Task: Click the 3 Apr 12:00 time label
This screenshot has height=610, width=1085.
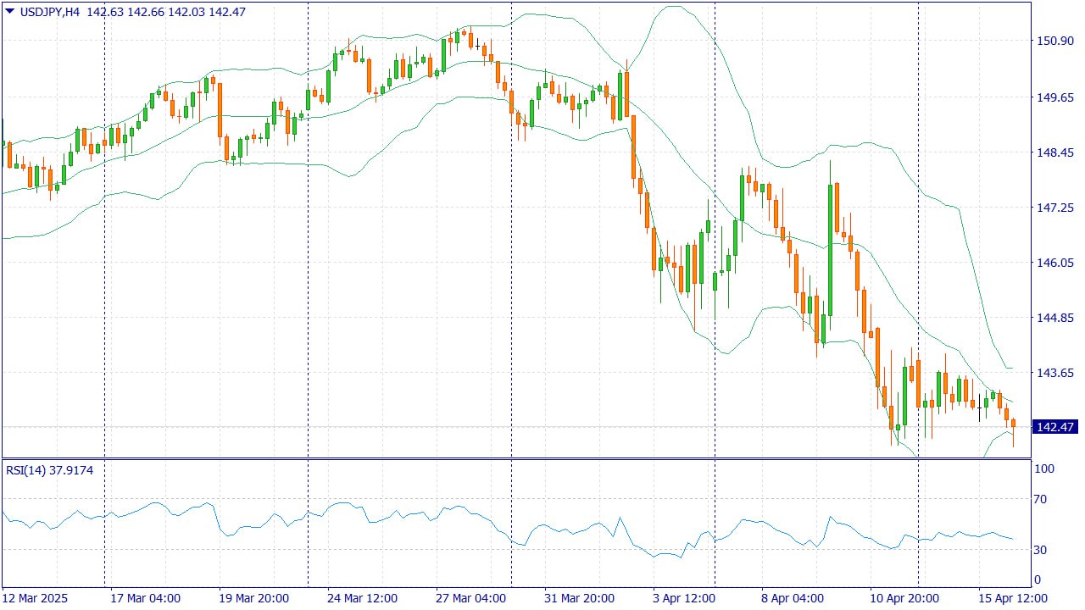Action: click(x=684, y=598)
